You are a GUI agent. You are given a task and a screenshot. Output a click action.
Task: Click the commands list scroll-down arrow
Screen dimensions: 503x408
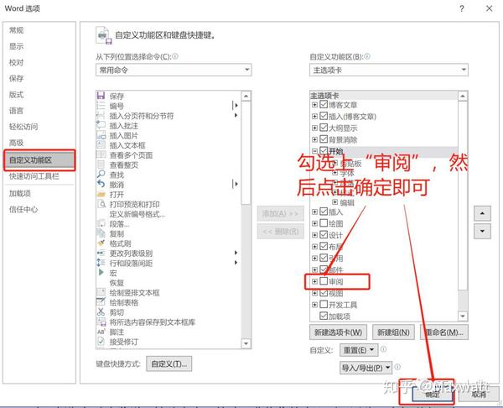[x=246, y=343]
